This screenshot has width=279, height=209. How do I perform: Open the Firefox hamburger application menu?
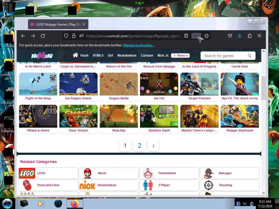259,36
